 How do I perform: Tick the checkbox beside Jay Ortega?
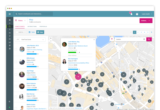16,74
